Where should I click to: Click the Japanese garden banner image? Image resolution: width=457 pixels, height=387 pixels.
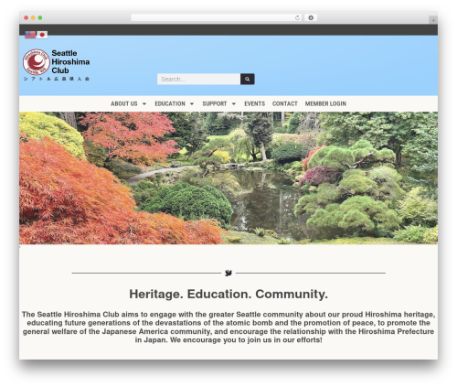[228, 178]
